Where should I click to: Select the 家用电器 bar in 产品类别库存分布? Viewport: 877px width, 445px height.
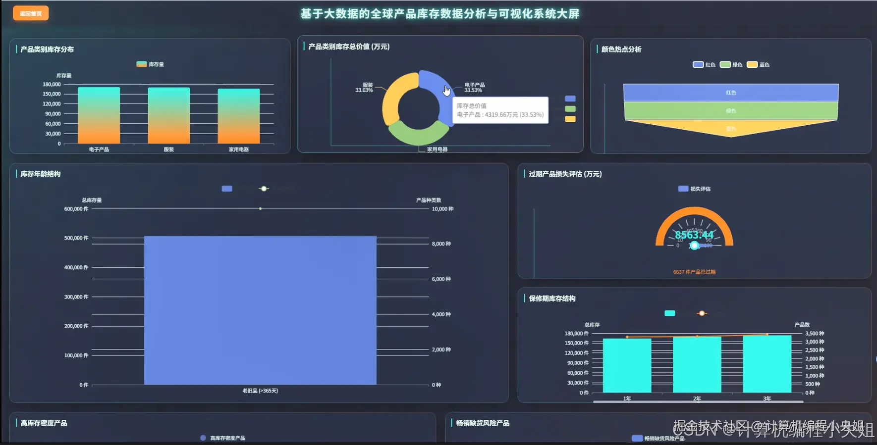click(239, 116)
